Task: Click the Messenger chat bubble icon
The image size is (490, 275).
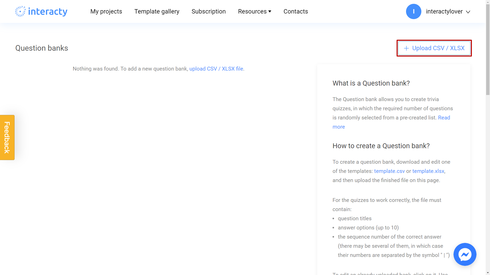Action: click(465, 254)
